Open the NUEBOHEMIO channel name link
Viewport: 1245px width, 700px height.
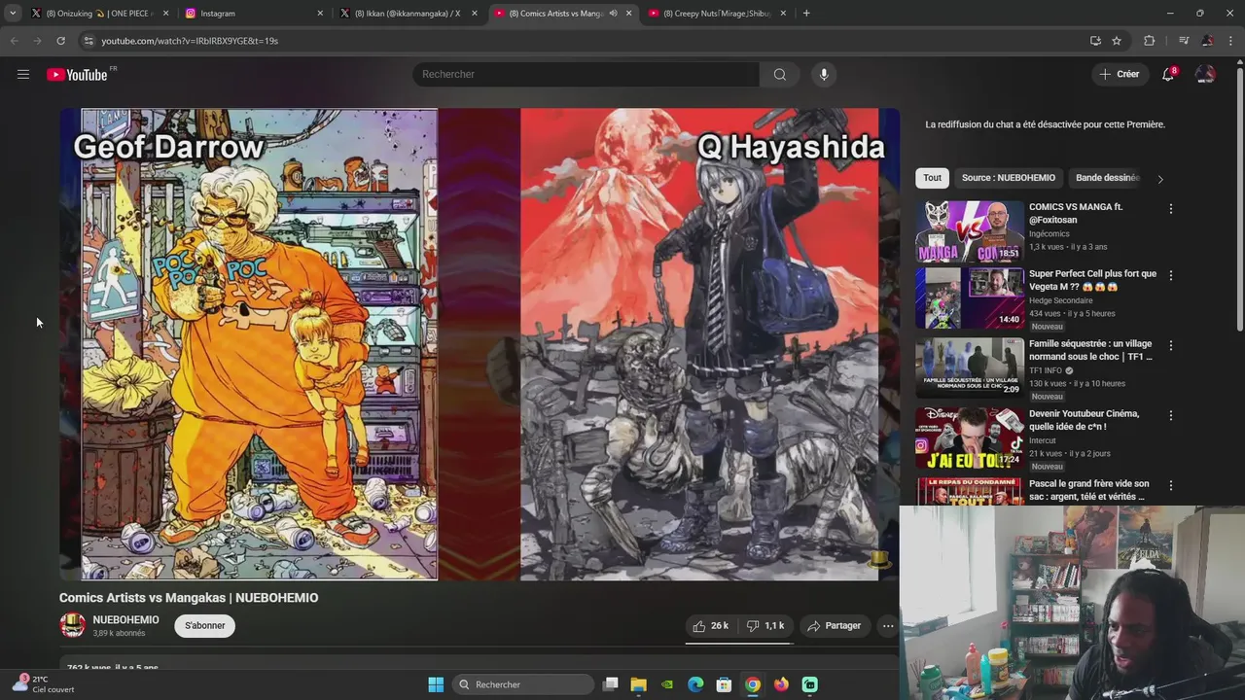125,619
